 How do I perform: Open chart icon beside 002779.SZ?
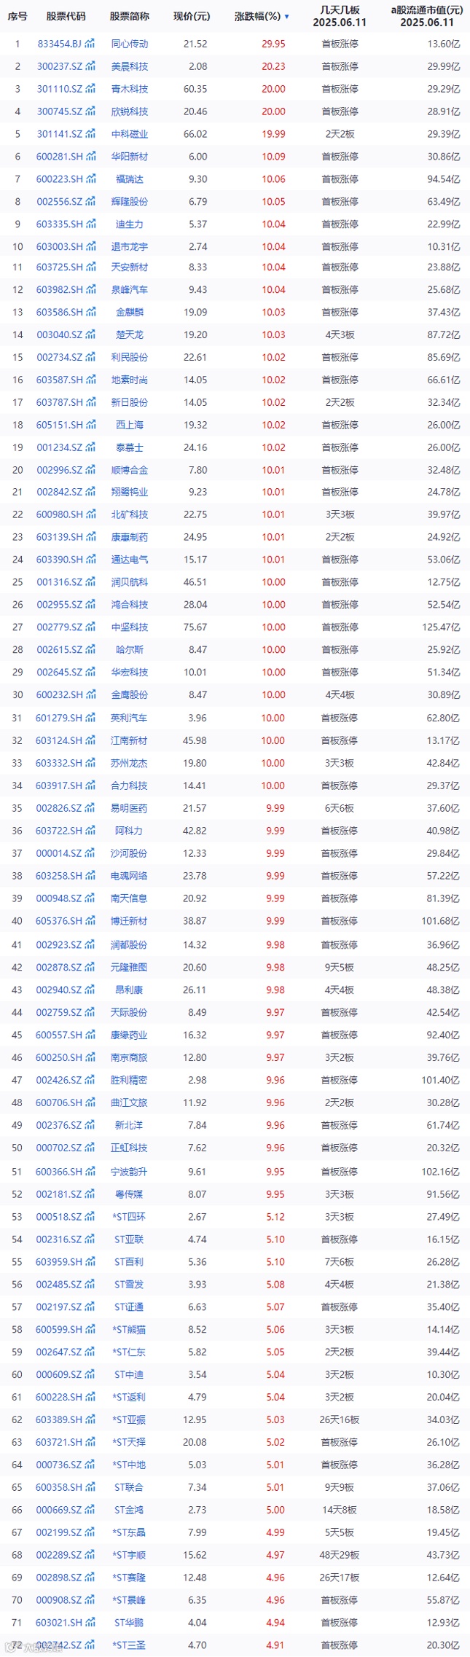tap(90, 627)
